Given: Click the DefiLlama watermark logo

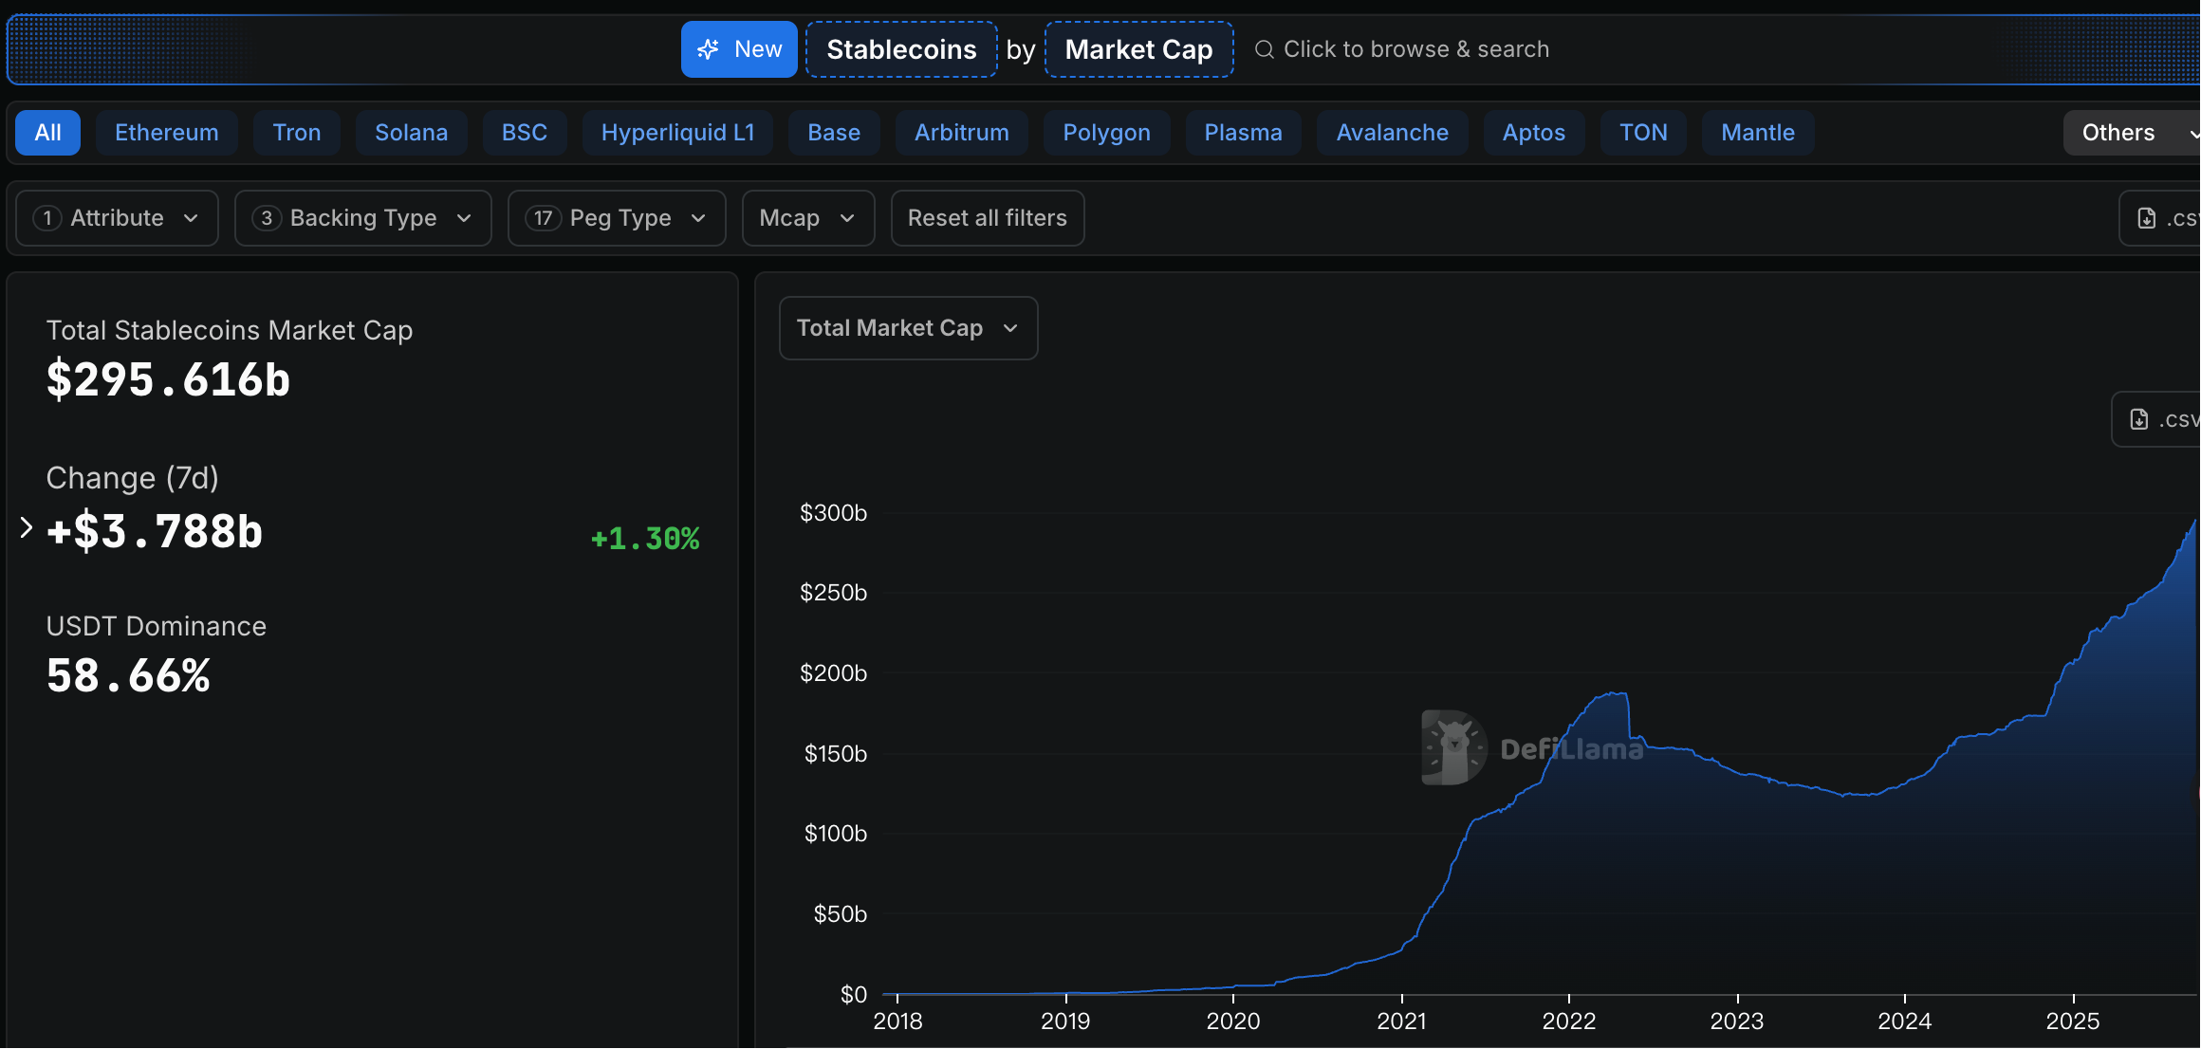Looking at the screenshot, I should coord(1454,747).
